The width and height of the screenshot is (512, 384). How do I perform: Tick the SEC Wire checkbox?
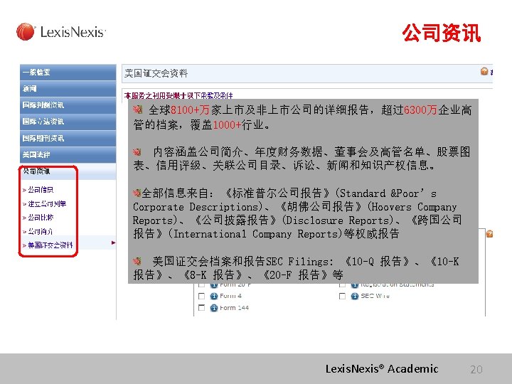342,296
